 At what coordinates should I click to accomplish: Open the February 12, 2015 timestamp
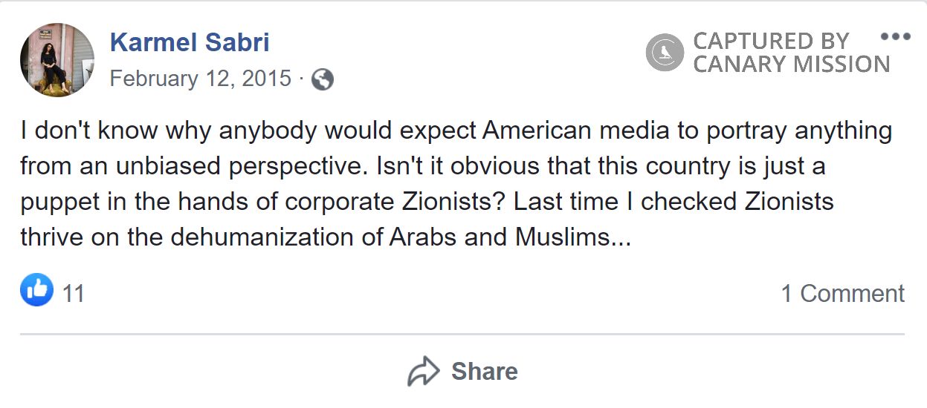click(201, 79)
